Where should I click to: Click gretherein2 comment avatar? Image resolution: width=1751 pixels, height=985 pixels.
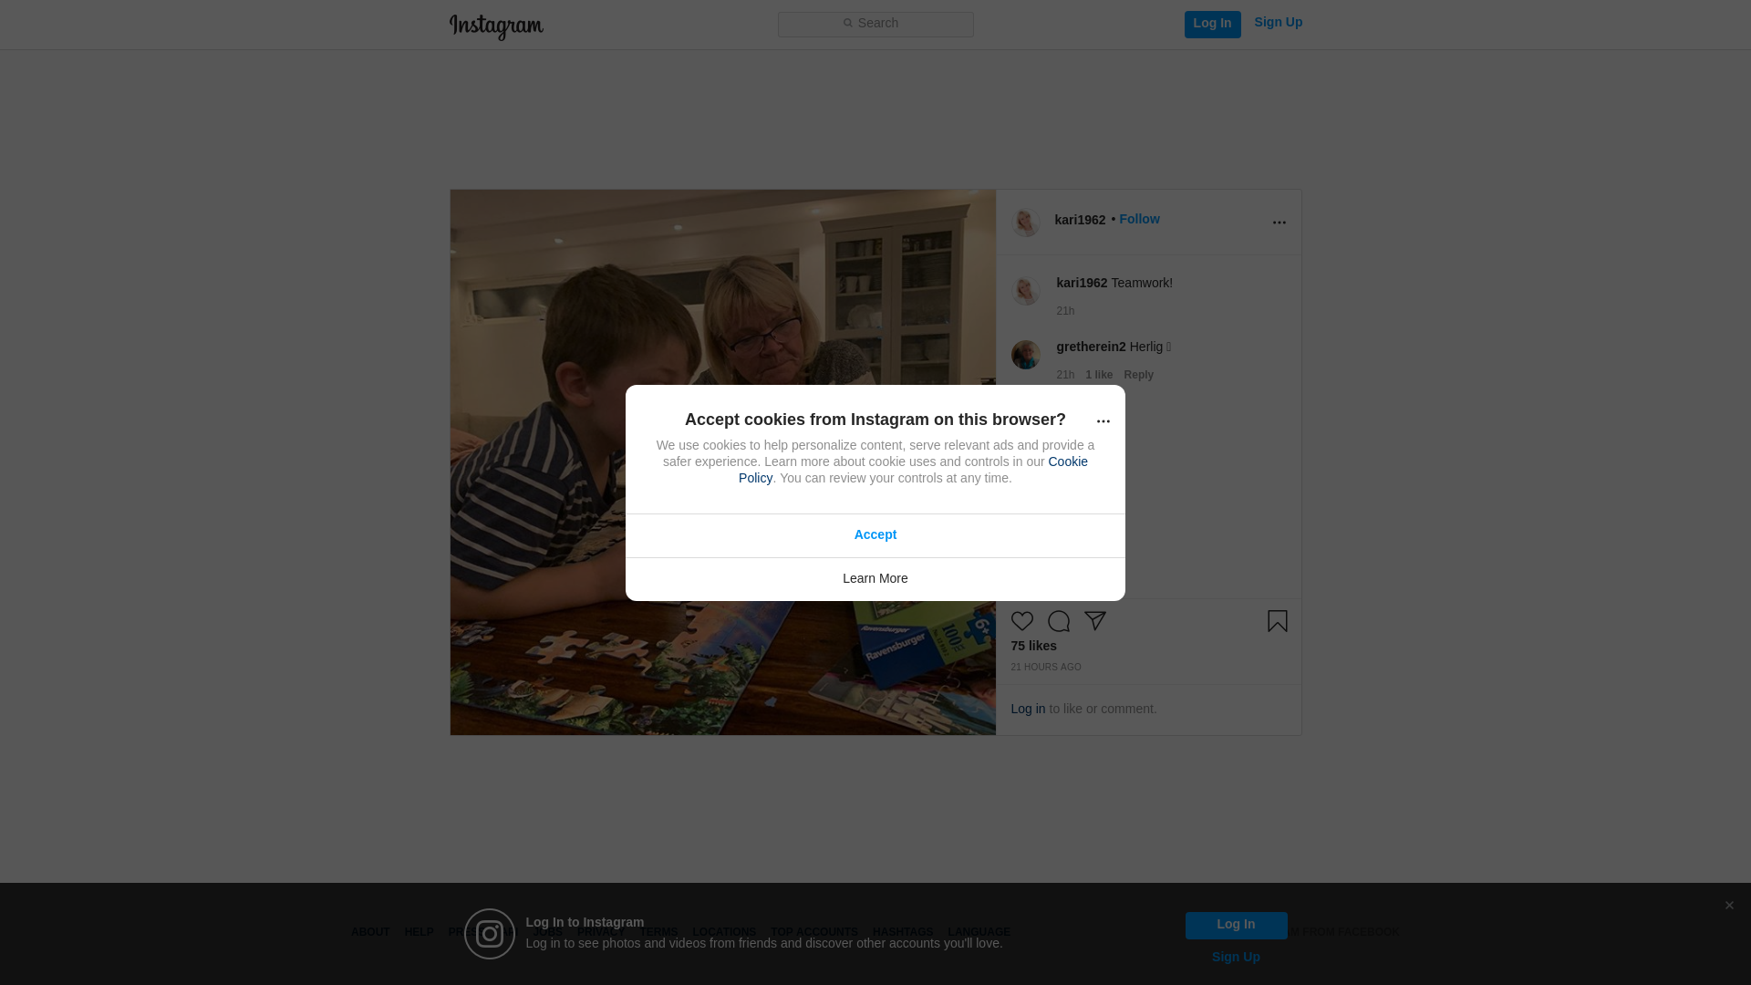point(1025,355)
